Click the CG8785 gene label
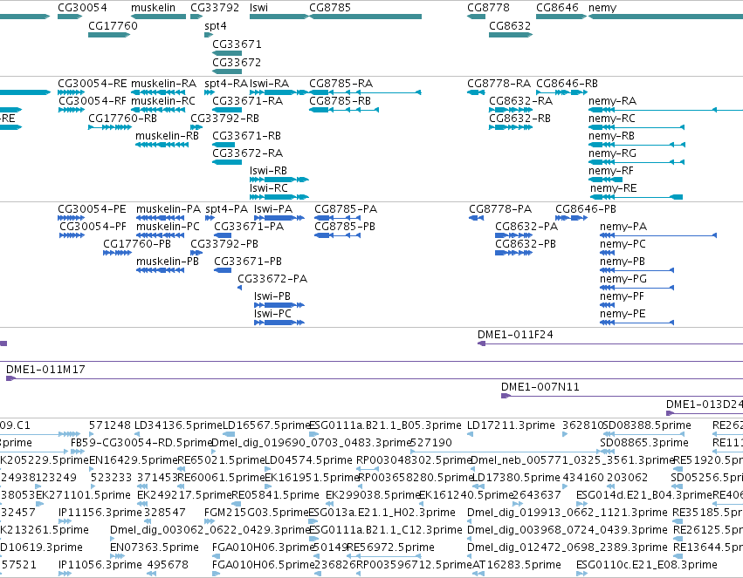The width and height of the screenshot is (743, 578). click(x=330, y=8)
